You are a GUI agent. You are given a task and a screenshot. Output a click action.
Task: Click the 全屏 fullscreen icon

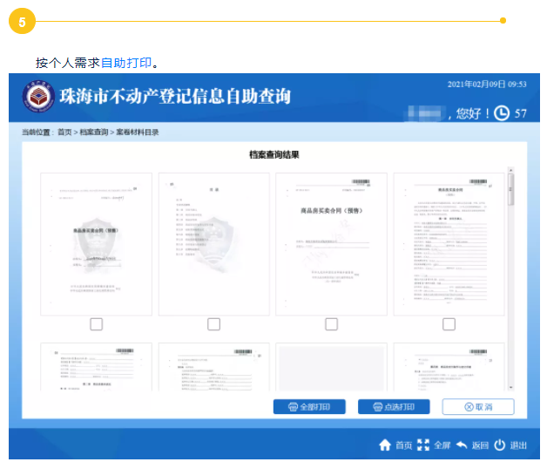click(424, 445)
